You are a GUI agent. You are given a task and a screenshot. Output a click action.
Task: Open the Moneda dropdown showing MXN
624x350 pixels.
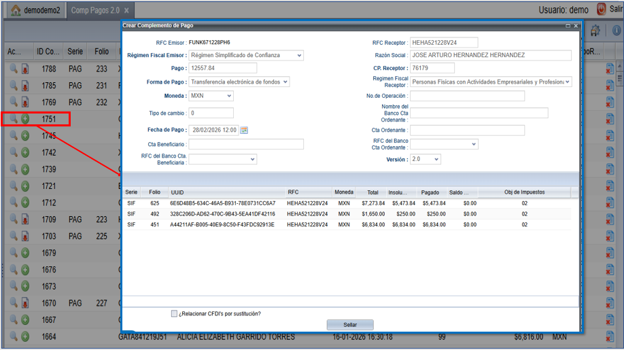pyautogui.click(x=228, y=96)
